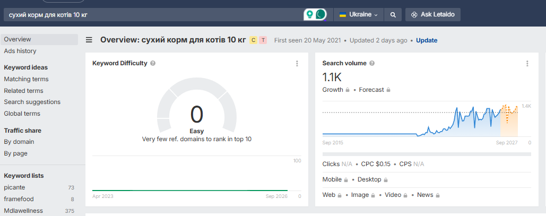Open Keyword Difficulty help question mark
The image size is (546, 216).
(153, 63)
